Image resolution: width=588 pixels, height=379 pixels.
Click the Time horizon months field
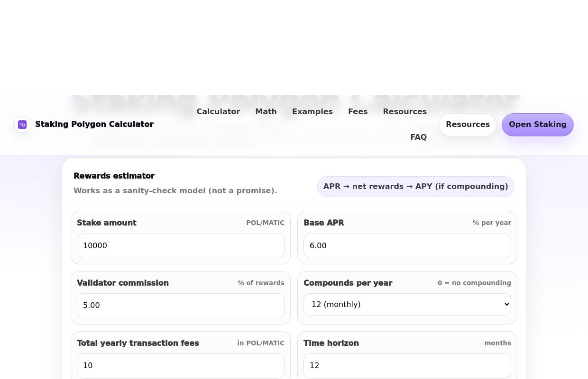click(407, 366)
